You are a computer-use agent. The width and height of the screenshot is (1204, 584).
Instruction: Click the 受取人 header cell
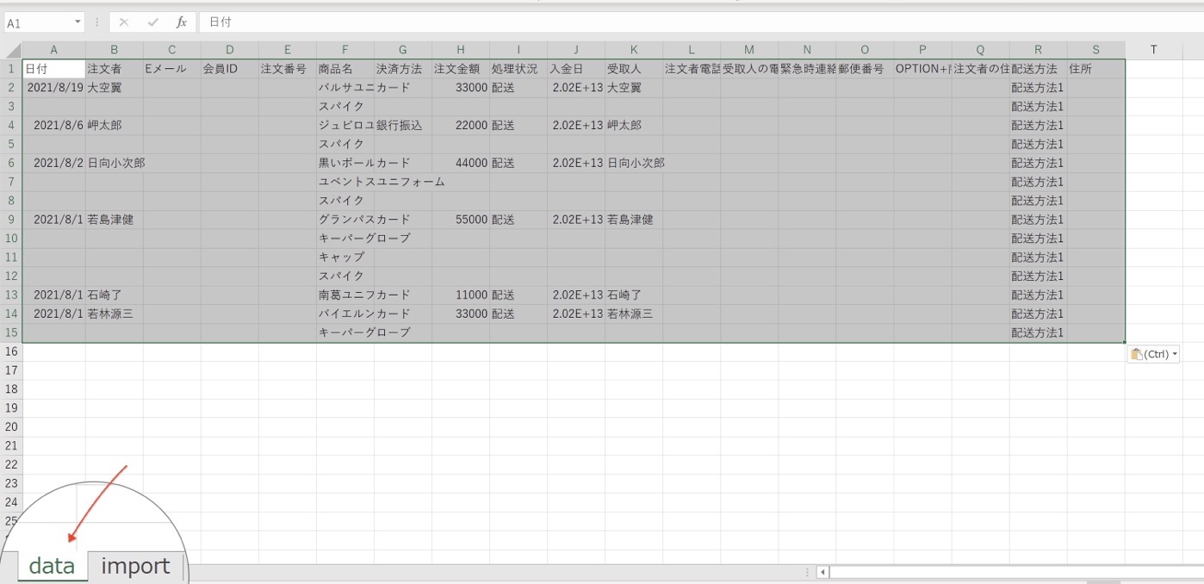point(634,69)
